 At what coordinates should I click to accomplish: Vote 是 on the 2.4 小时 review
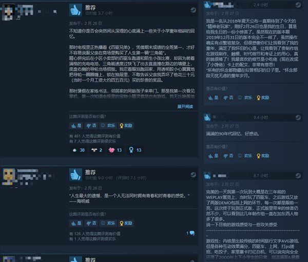tap(214, 97)
